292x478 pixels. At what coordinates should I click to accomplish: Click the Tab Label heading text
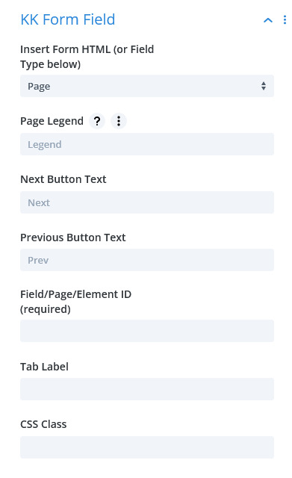(45, 367)
